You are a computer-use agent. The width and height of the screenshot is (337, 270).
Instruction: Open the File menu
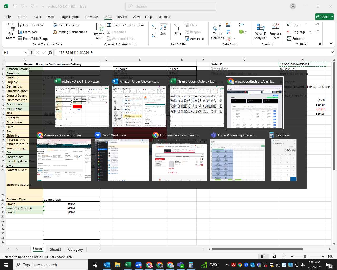8,17
